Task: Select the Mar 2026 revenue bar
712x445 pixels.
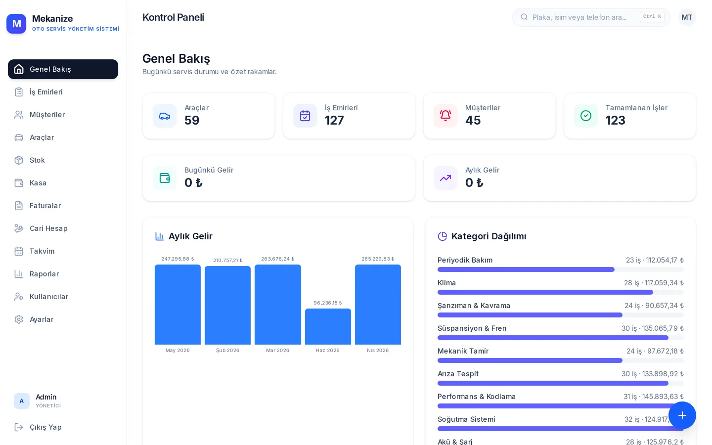Action: [278, 305]
